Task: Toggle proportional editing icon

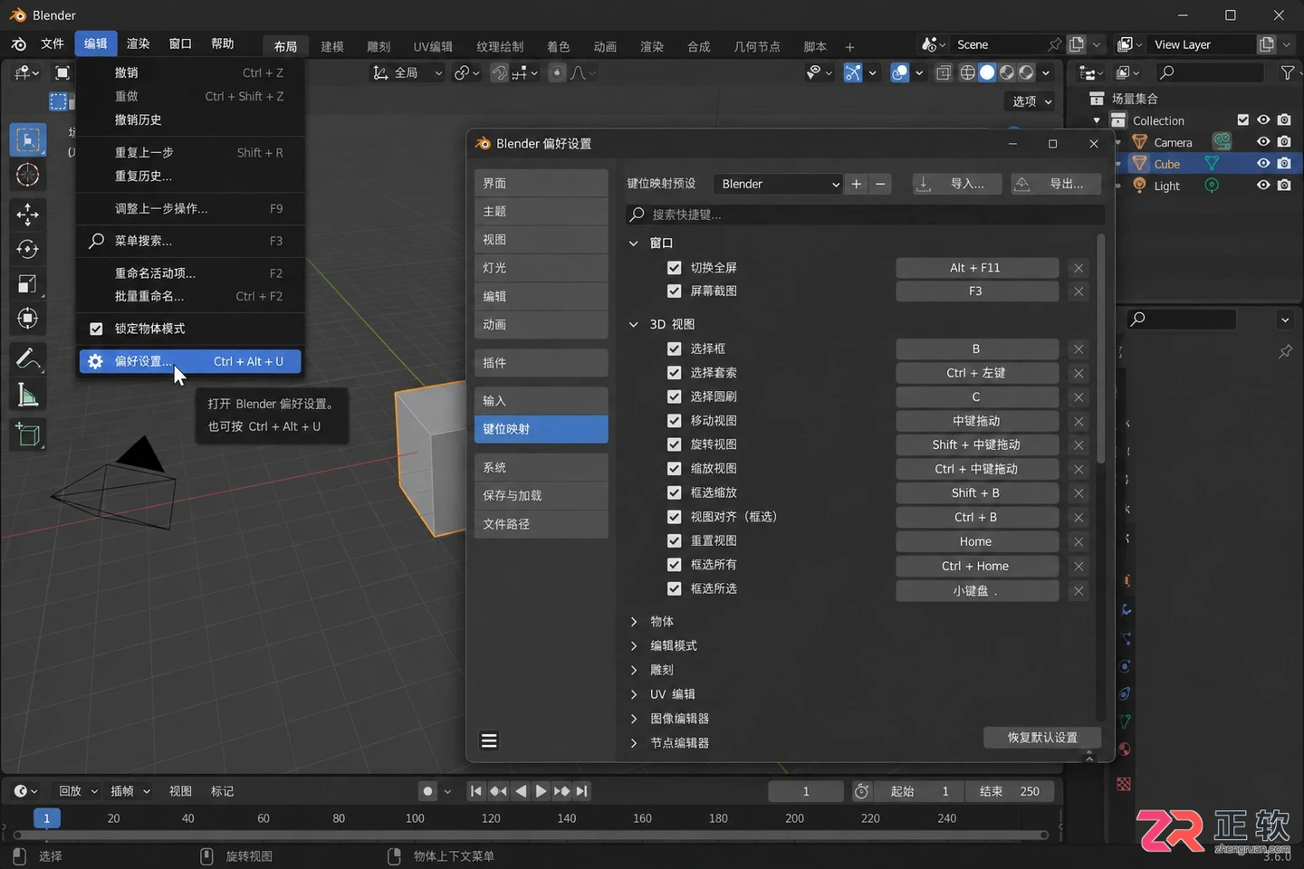Action: [x=557, y=72]
